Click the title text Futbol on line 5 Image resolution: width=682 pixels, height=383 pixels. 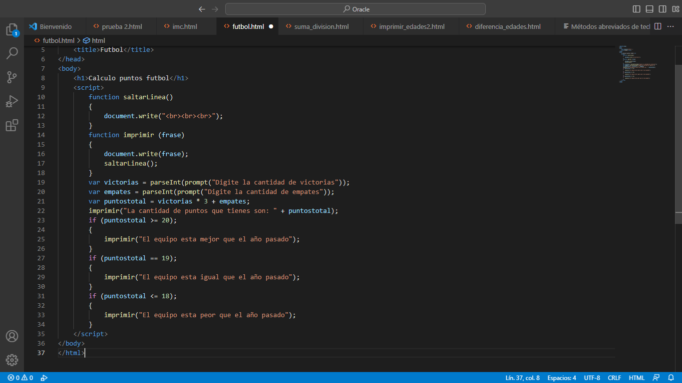[x=112, y=49]
